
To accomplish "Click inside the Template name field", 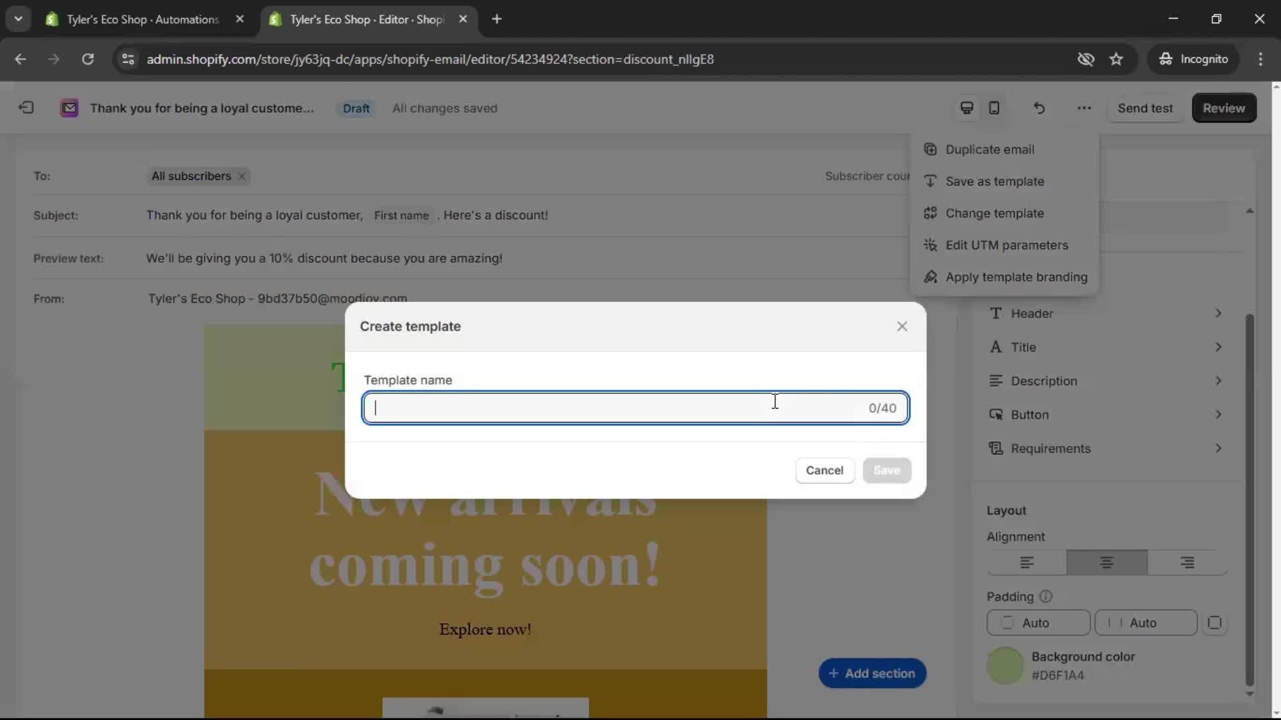I will pos(634,408).
